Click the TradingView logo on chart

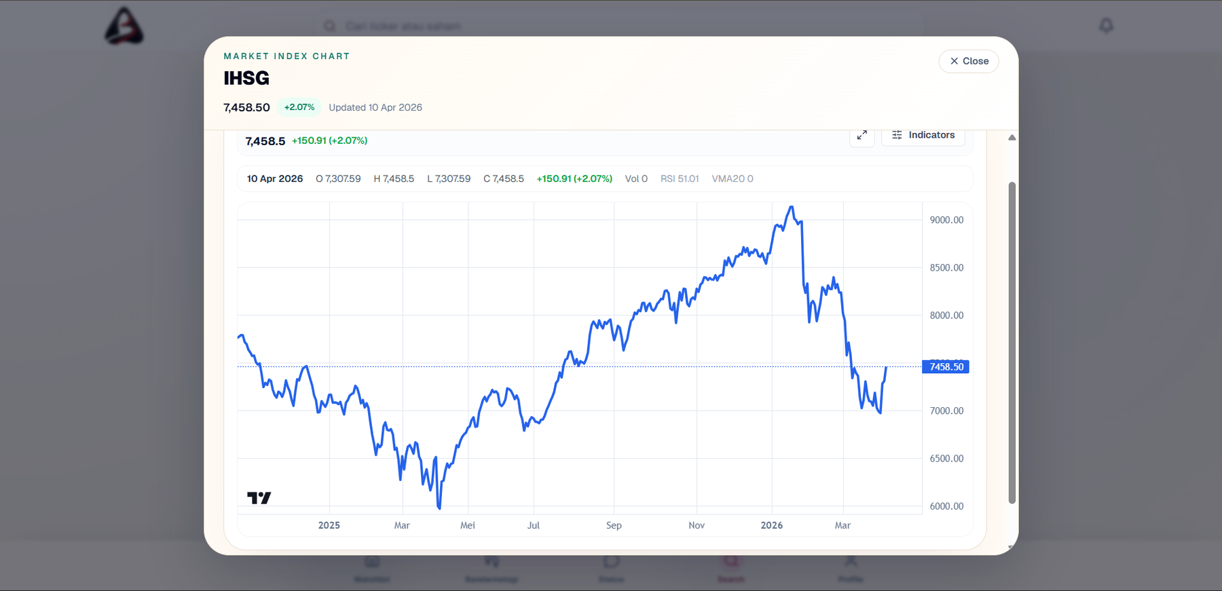click(x=259, y=498)
